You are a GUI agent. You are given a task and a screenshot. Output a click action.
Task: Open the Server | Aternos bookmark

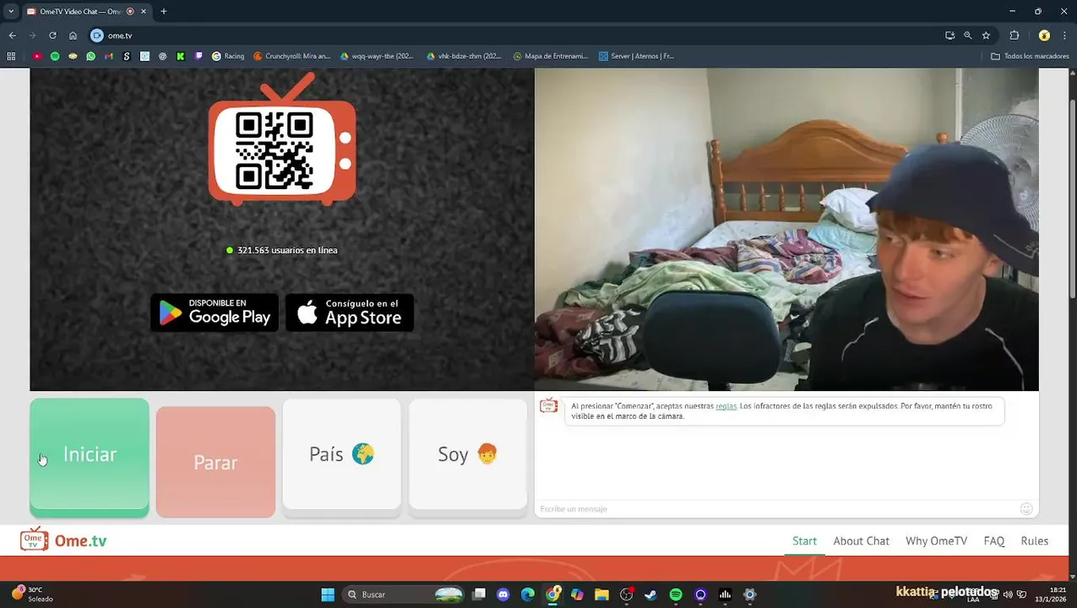coord(636,56)
